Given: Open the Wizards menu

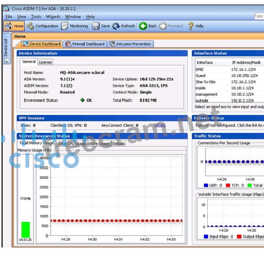Looking at the screenshot, I should 53,17.
